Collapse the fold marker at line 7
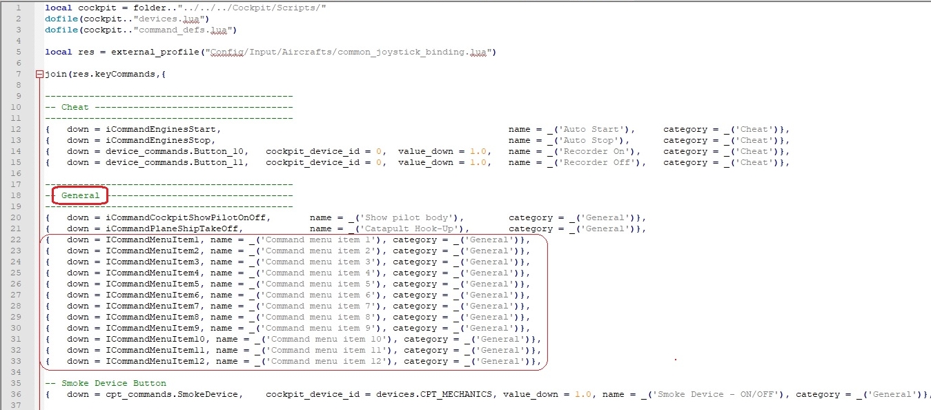 click(x=39, y=74)
